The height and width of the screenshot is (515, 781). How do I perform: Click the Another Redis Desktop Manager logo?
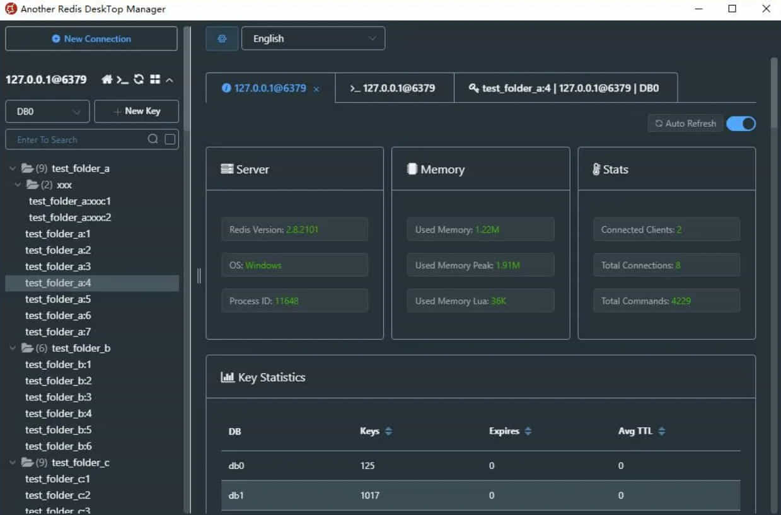tap(11, 9)
